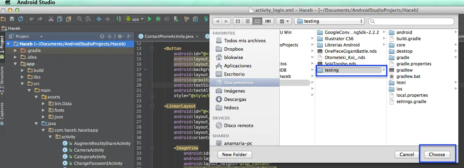The height and width of the screenshot is (168, 464).
Task: Expand the fonts folder node
Action: click(43, 110)
